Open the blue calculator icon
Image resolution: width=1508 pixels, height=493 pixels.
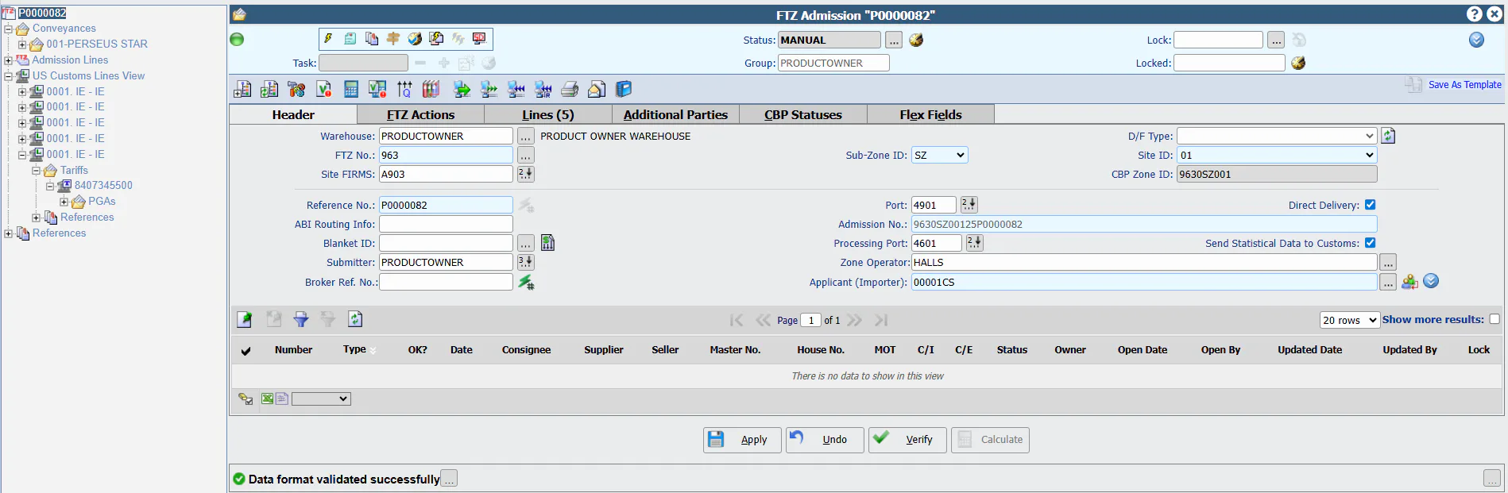coord(351,89)
